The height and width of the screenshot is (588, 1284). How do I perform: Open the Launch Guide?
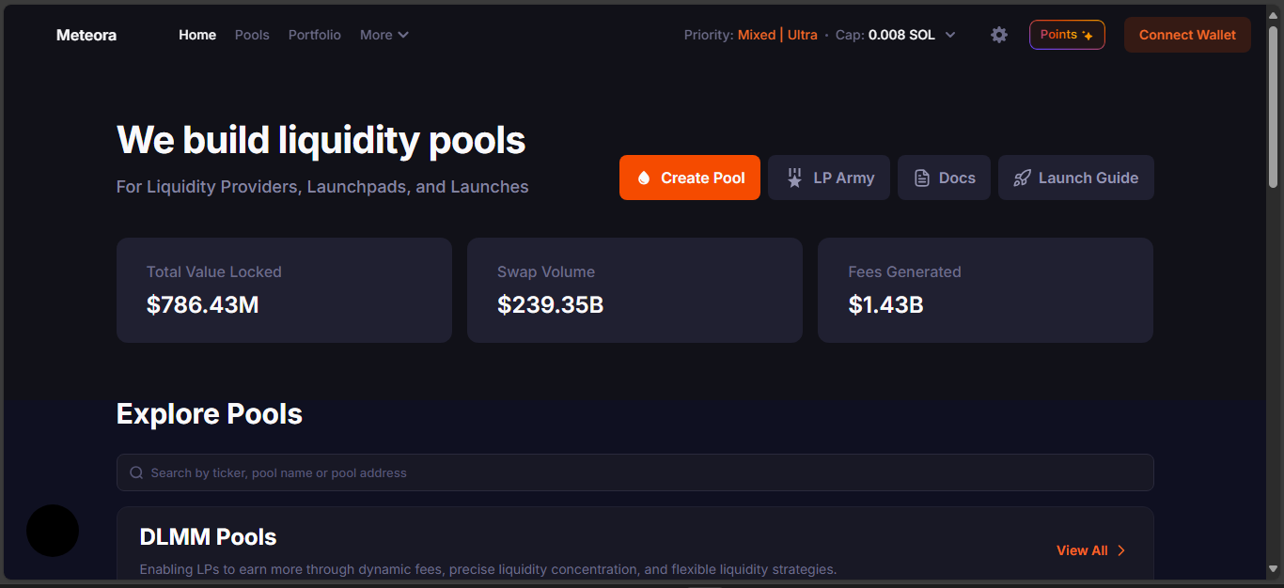click(1076, 178)
